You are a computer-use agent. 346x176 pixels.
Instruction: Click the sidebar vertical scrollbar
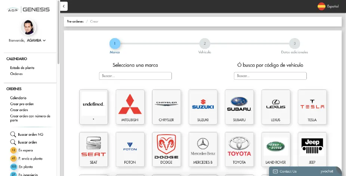58,32
